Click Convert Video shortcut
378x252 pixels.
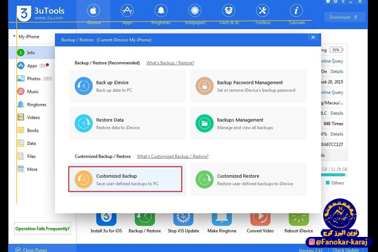point(260,222)
